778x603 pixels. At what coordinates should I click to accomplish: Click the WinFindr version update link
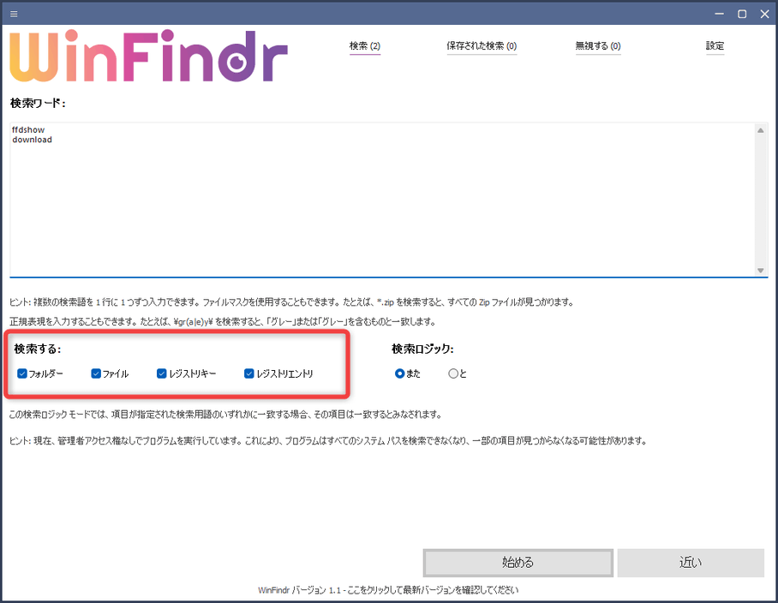pyautogui.click(x=388, y=590)
